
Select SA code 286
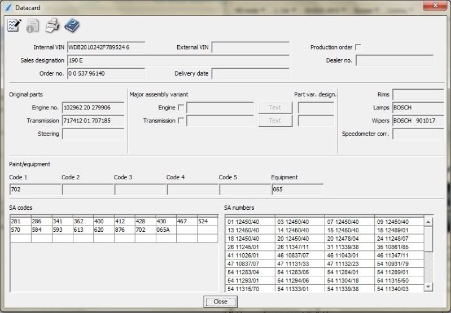click(x=42, y=221)
